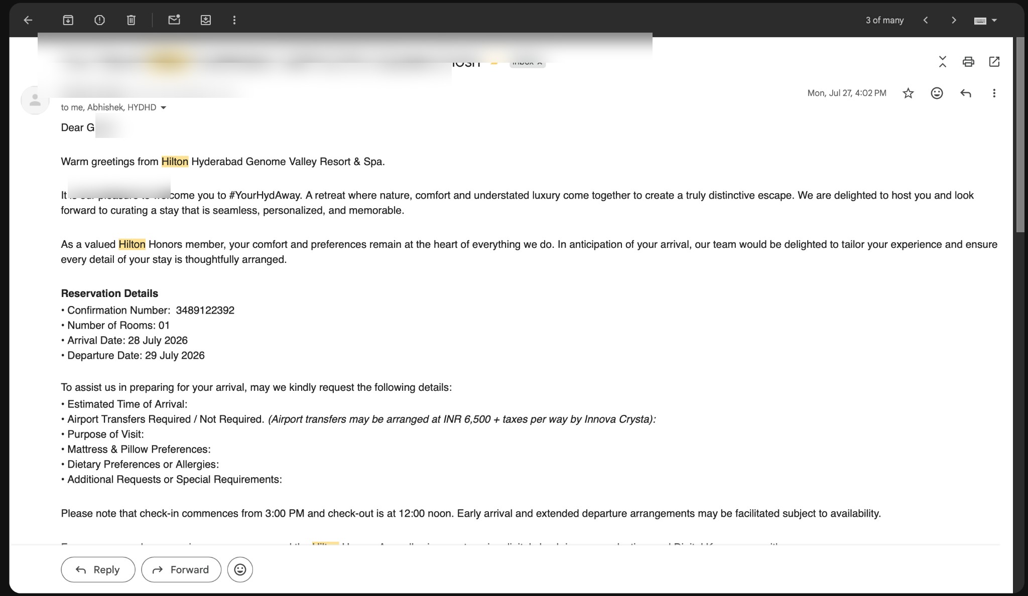Click 'Additional Requests or Special Requirements:' line
The height and width of the screenshot is (596, 1028).
[172, 480]
